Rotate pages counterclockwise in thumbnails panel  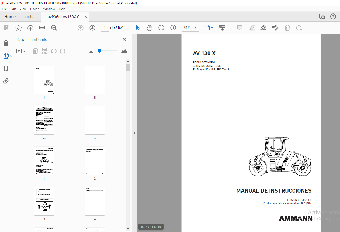click(54, 51)
